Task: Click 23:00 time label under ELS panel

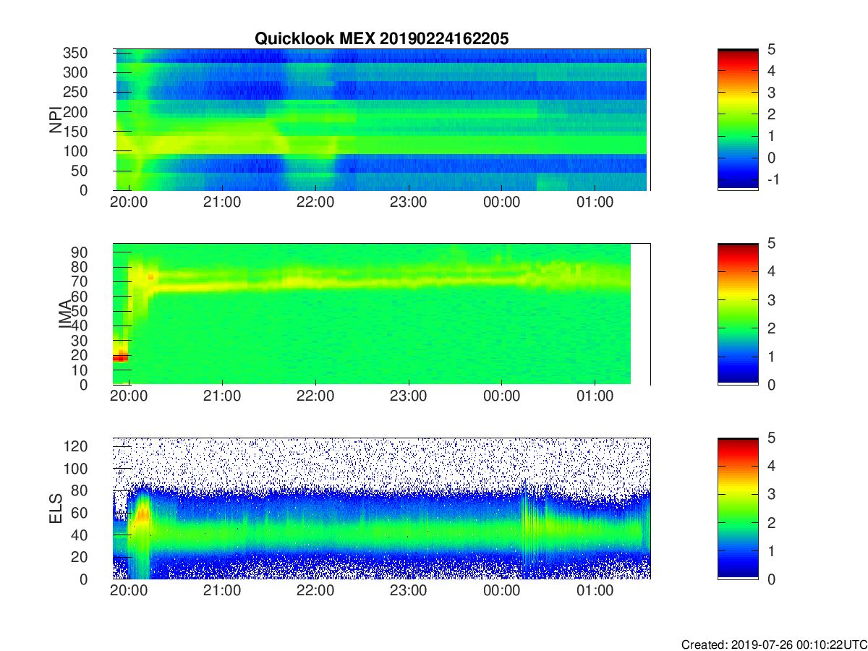Action: tap(409, 591)
